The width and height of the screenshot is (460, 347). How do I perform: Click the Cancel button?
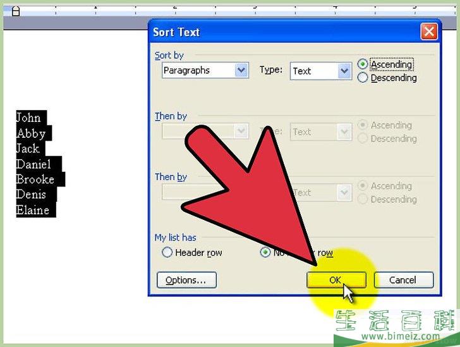pos(404,280)
